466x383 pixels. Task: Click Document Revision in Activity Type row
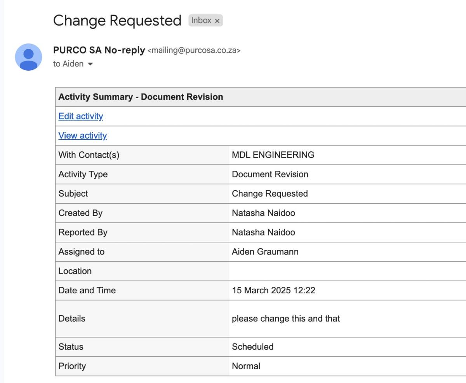click(270, 174)
